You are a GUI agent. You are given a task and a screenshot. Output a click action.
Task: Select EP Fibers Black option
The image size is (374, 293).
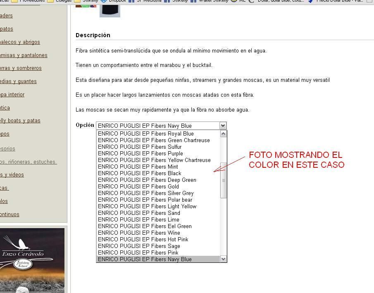tap(158, 173)
